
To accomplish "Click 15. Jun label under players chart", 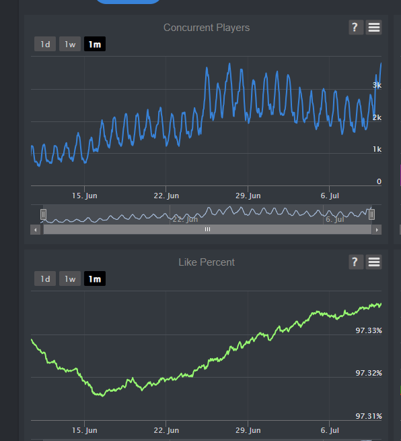I will 85,196.
